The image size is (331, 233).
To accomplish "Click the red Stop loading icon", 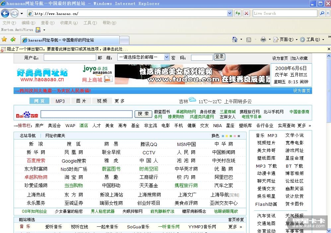I will coord(246,13).
